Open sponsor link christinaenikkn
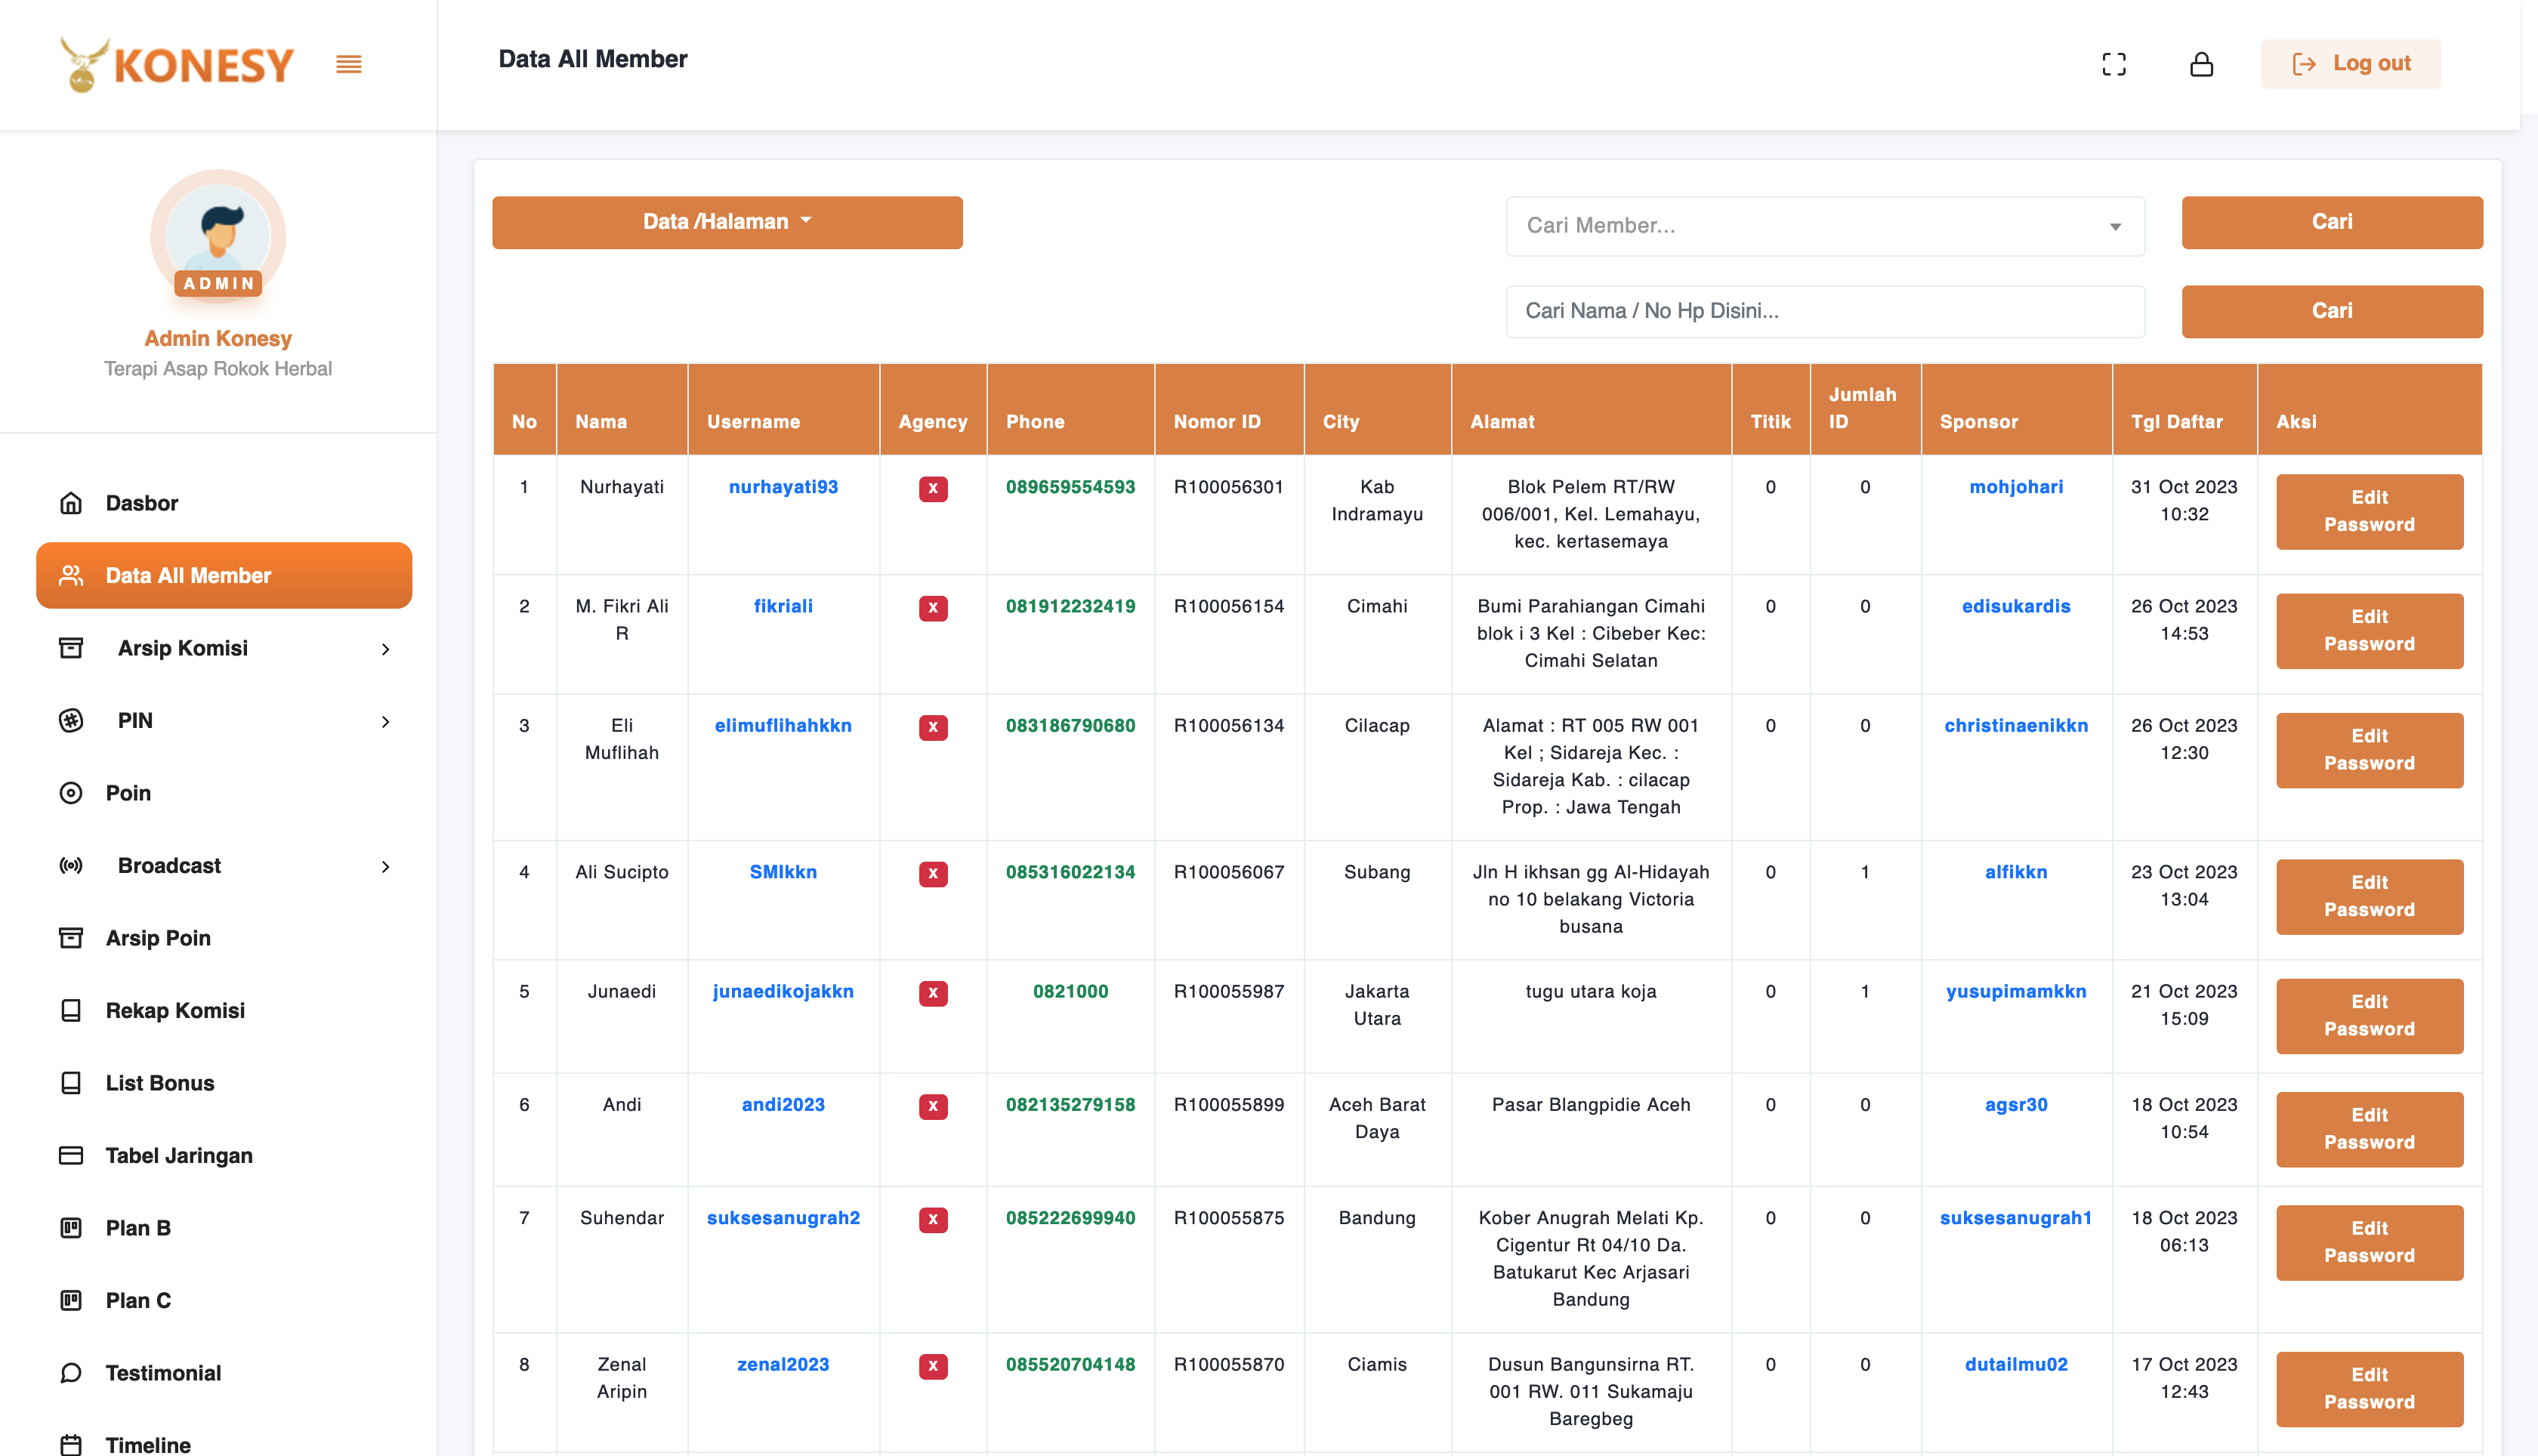Image resolution: width=2538 pixels, height=1456 pixels. pos(2016,726)
